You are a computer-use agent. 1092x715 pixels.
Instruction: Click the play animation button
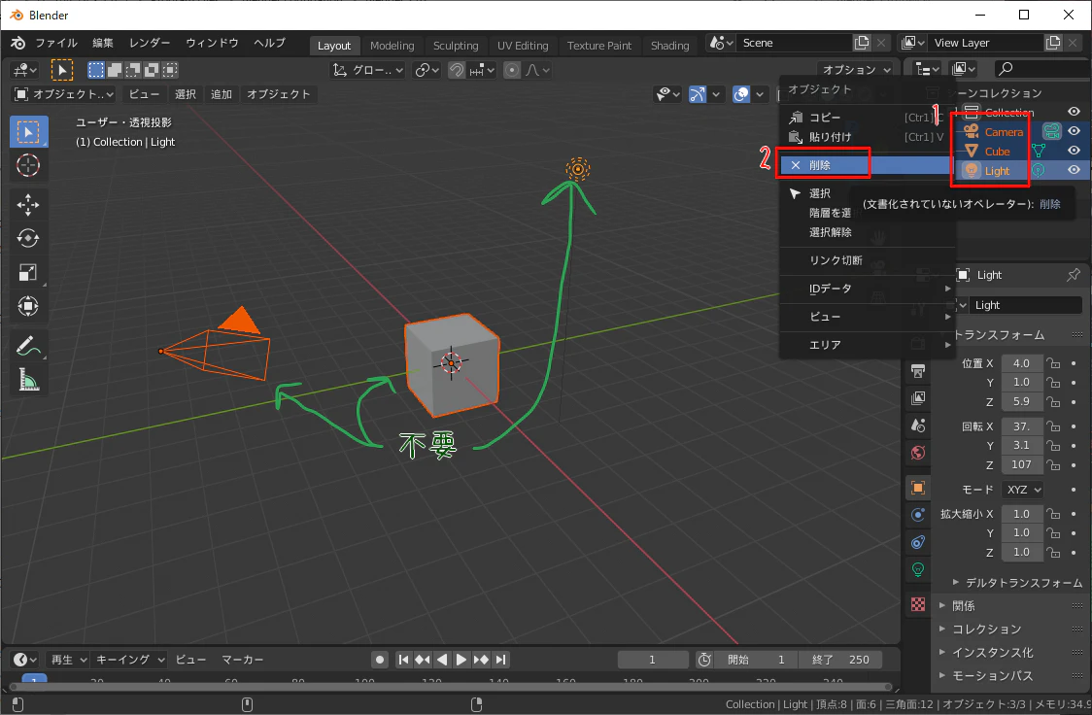coord(461,660)
